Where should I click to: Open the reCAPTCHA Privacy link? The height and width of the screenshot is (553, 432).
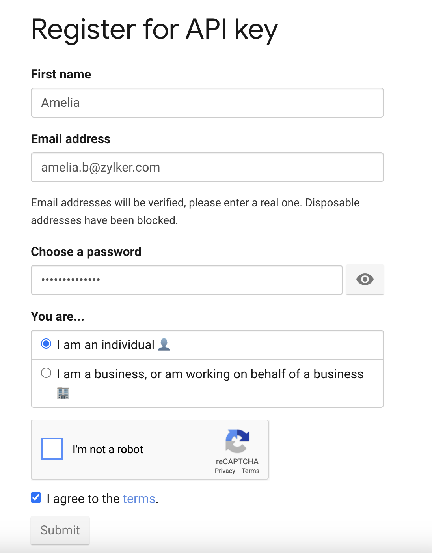225,471
